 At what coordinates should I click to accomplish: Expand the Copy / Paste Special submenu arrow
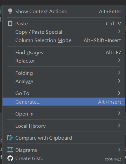(119, 31)
